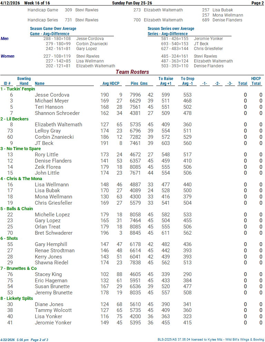The image size is (265, 342).
Task: Click Gary Lopez in the Balls & Chain roster
Action: pyautogui.click(x=48, y=221)
